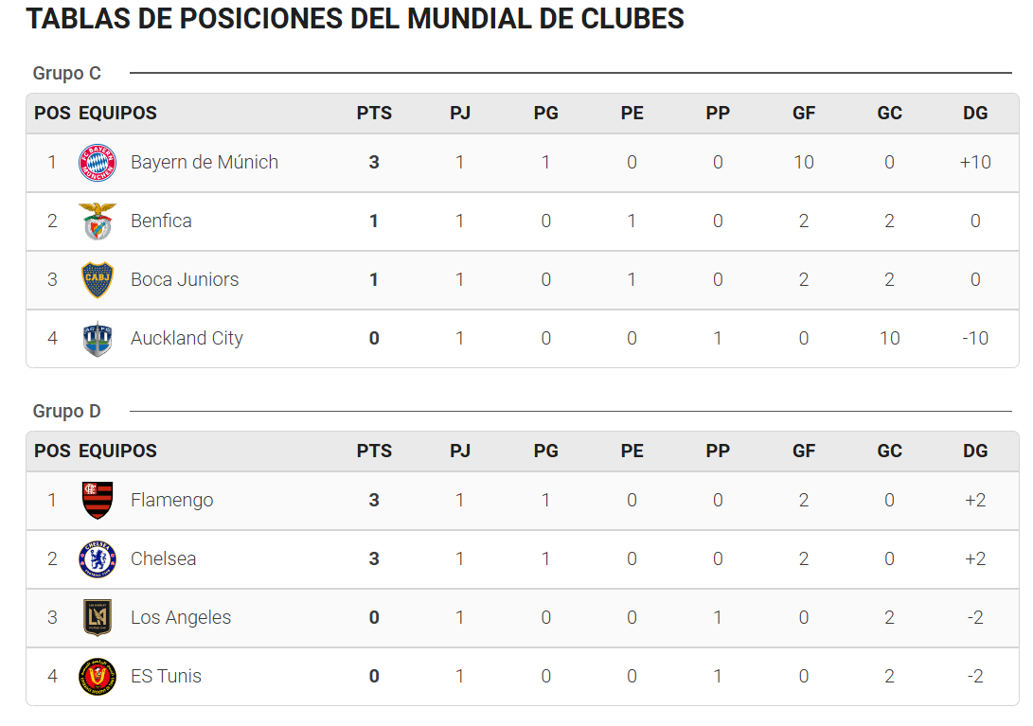Click the Boca Juniors team name

pyautogui.click(x=185, y=279)
